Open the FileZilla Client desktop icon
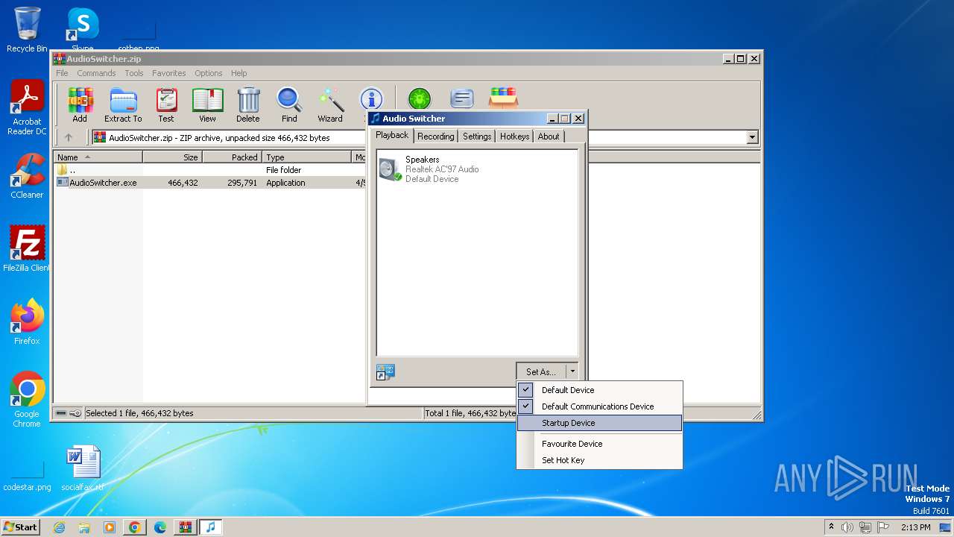The image size is (954, 537). tap(27, 248)
